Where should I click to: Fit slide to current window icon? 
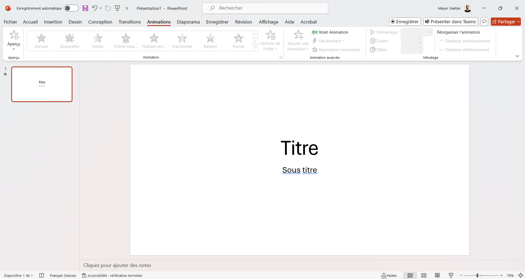click(521, 275)
